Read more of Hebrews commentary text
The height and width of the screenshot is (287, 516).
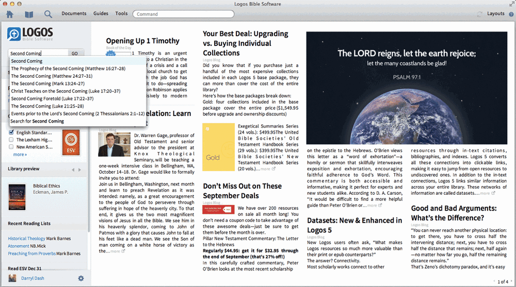pyautogui.click(x=372, y=206)
